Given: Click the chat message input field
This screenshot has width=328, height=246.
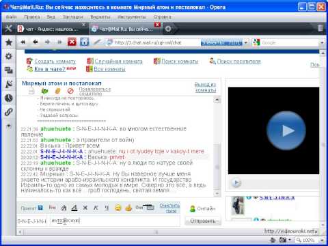Looking at the screenshot, I should (x=115, y=221).
